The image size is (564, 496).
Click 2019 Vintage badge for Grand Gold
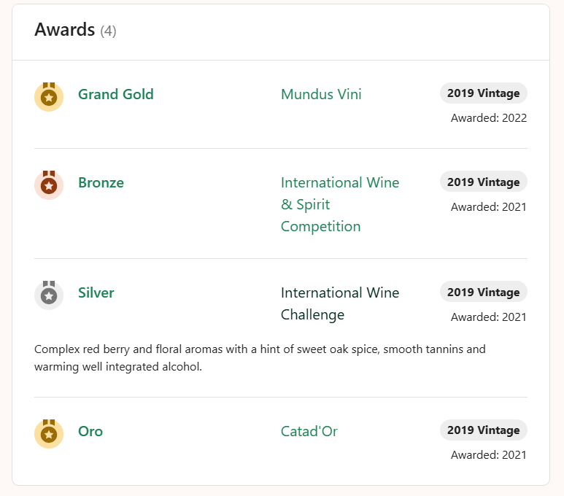click(483, 93)
